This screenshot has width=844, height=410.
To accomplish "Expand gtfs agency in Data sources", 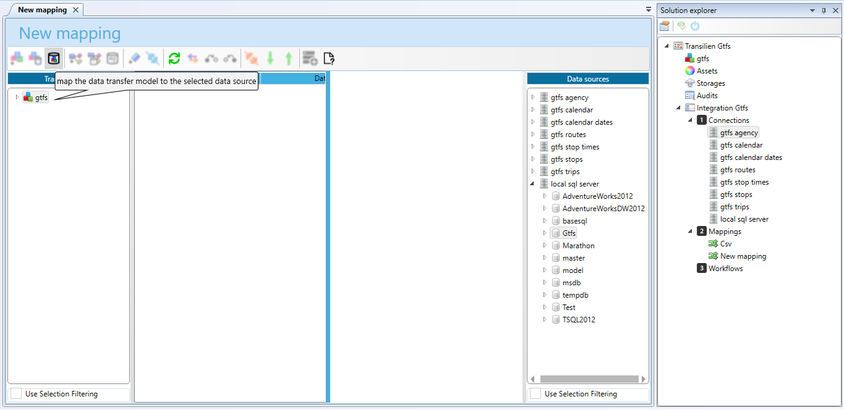I will click(533, 98).
